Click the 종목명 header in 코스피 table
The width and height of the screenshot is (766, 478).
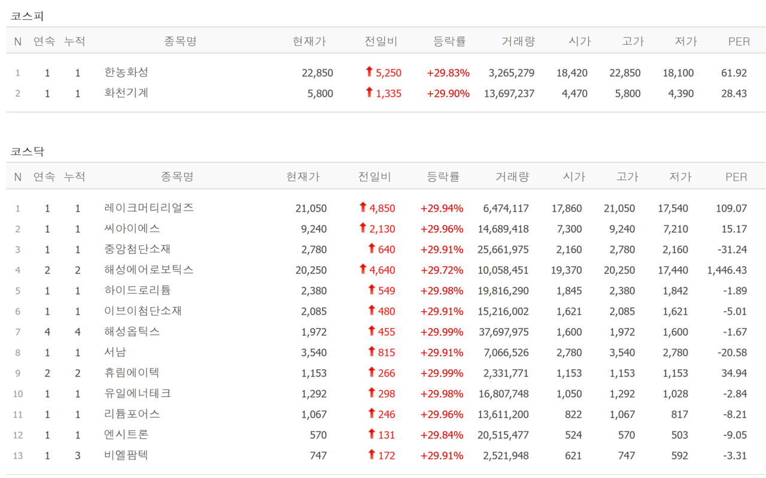(x=180, y=41)
